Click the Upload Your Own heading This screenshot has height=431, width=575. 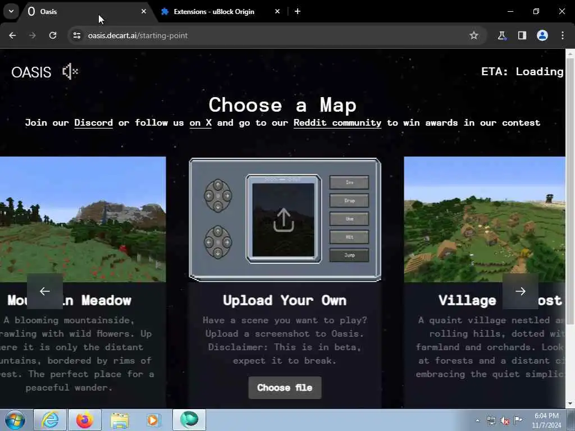click(x=285, y=301)
